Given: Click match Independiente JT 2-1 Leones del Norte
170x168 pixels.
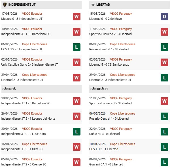Looking at the screenshot, I should click(28, 119).
